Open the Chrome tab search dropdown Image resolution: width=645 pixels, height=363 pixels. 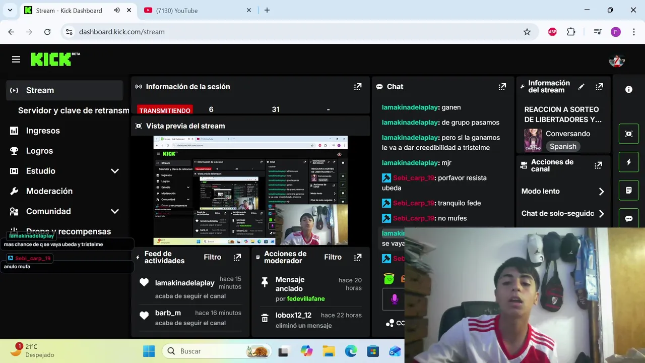point(10,10)
